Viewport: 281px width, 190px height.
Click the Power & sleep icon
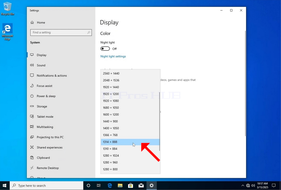pyautogui.click(x=32, y=96)
